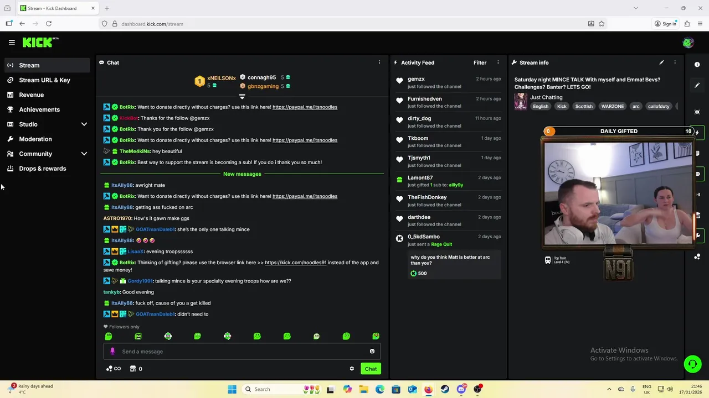Image resolution: width=709 pixels, height=398 pixels.
Task: Click the screen capture icon in right sidebar
Action: [697, 112]
